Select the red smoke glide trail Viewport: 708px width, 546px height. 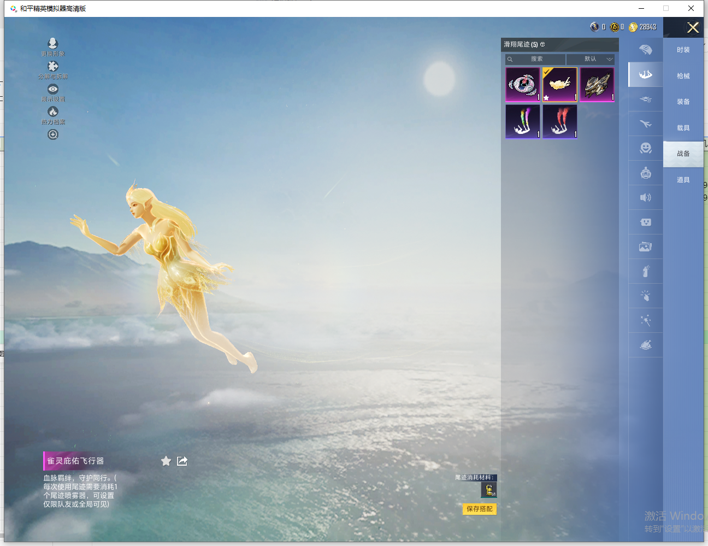[x=560, y=121]
